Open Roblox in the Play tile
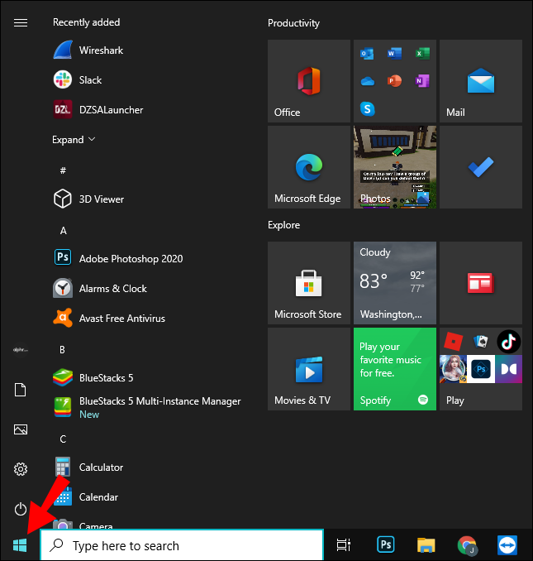Viewport: 533px width, 561px height. (x=453, y=342)
